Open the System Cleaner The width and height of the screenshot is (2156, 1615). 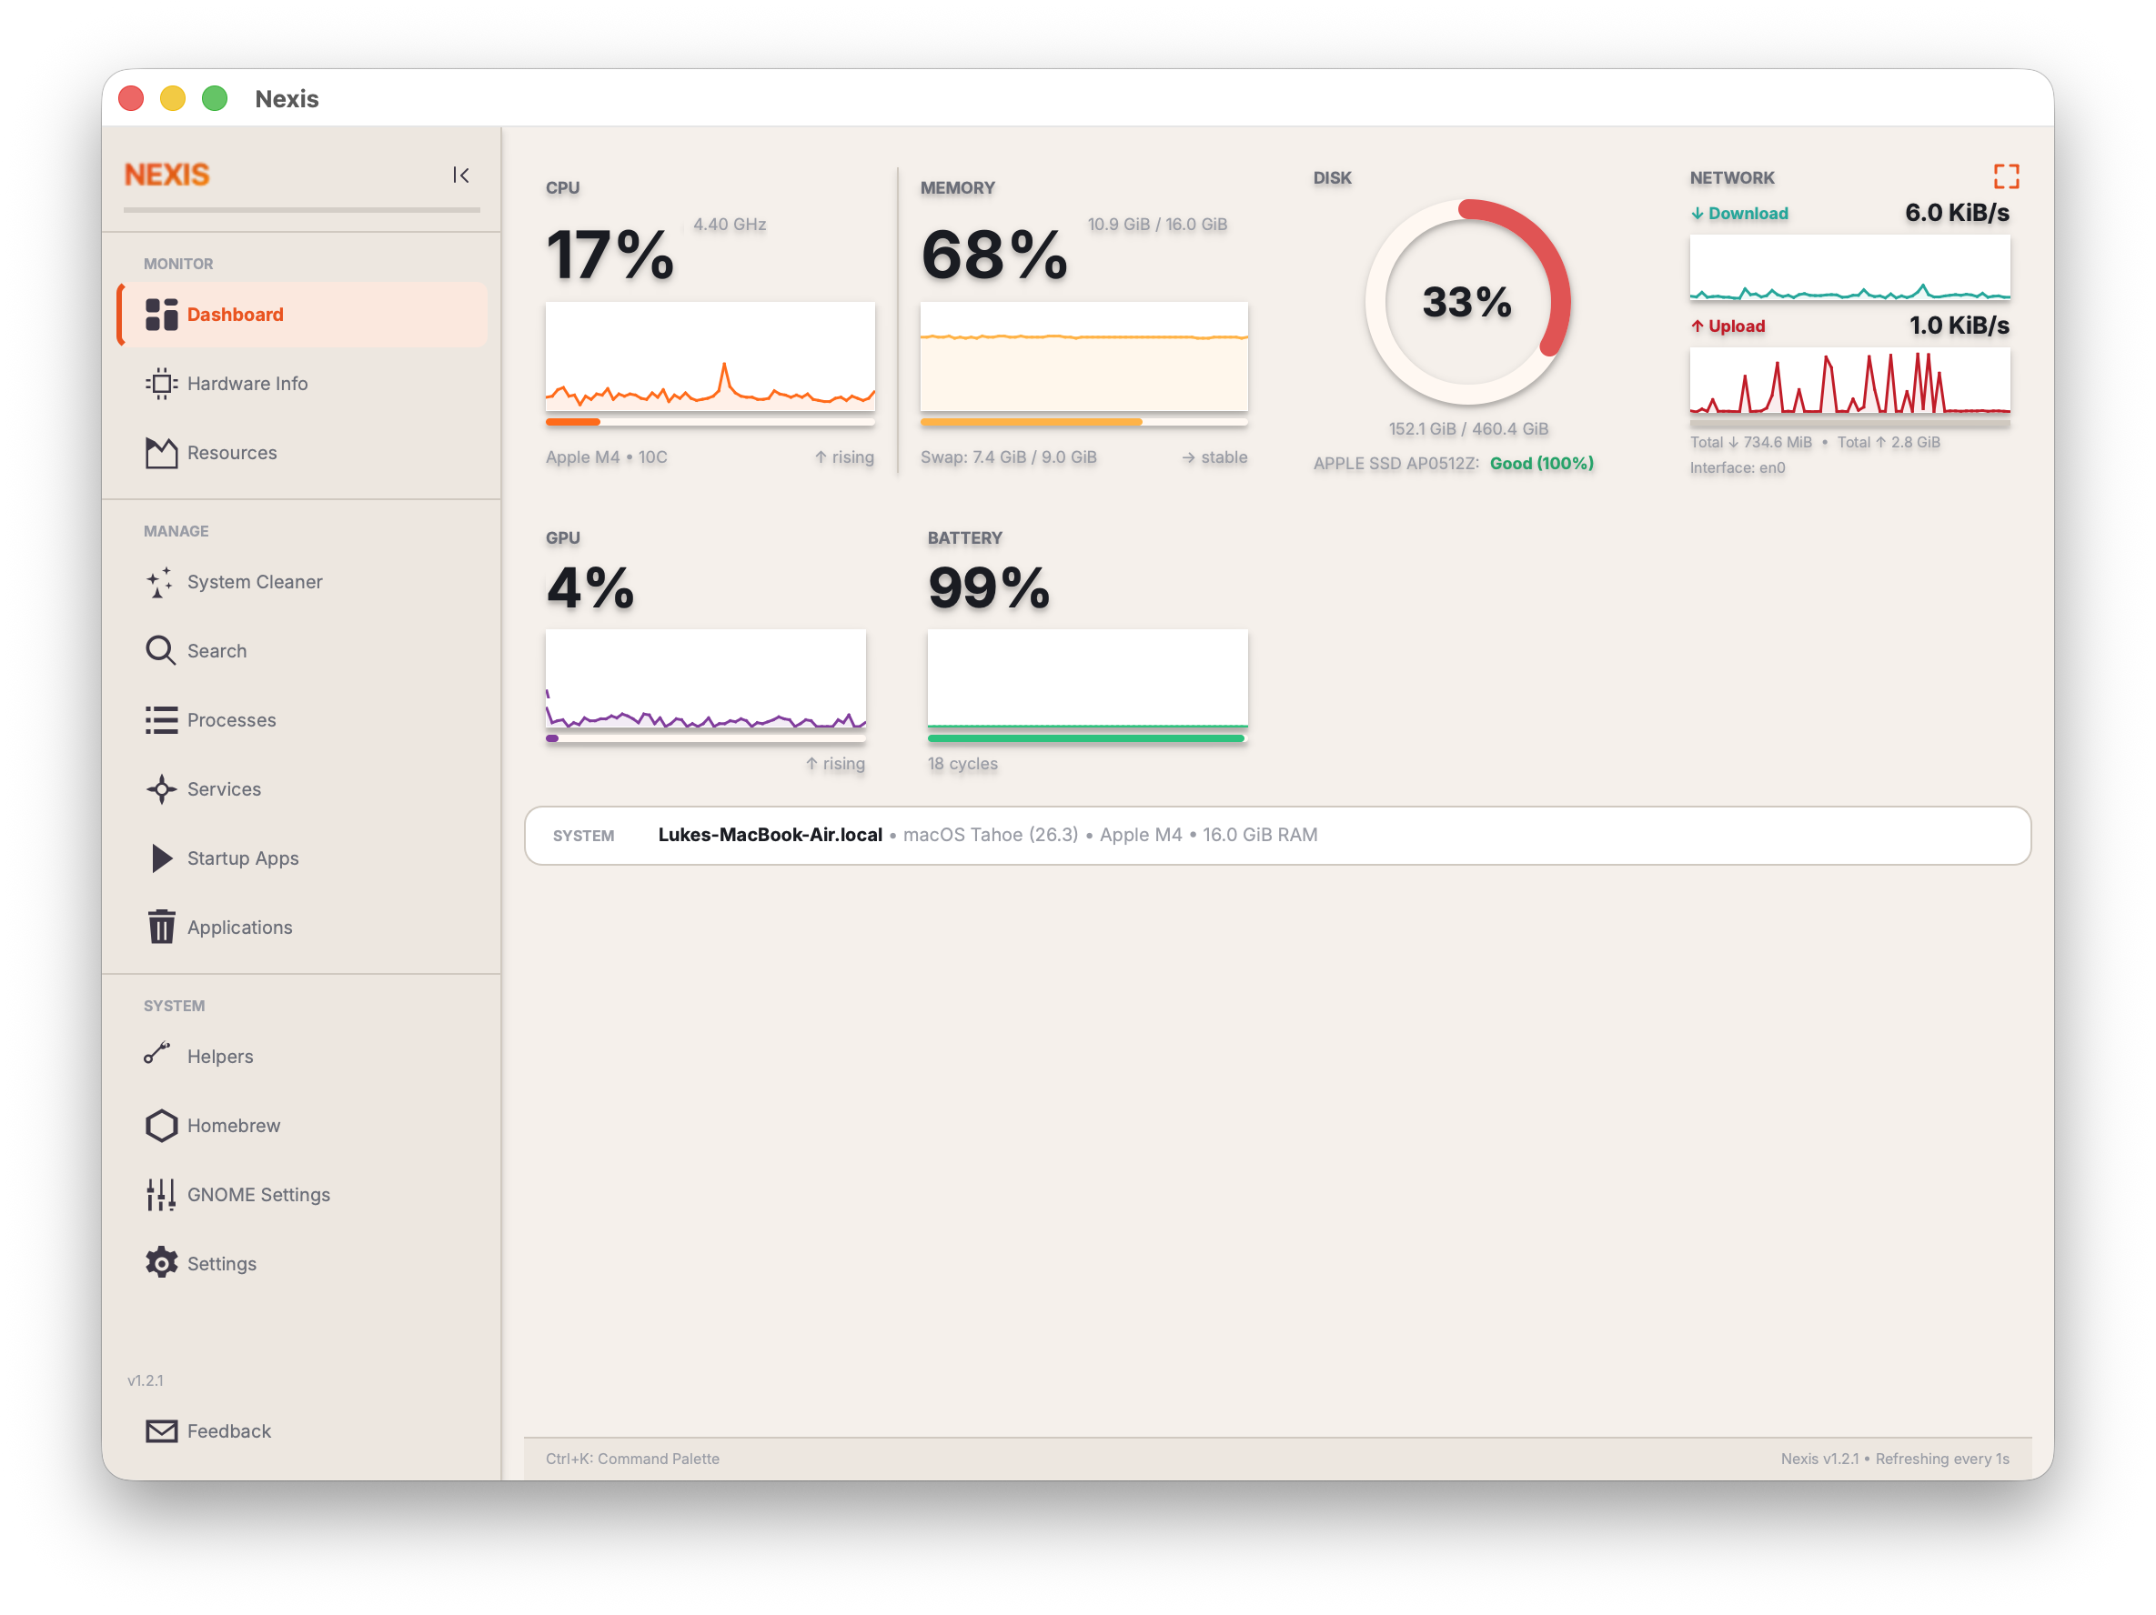pyautogui.click(x=255, y=581)
